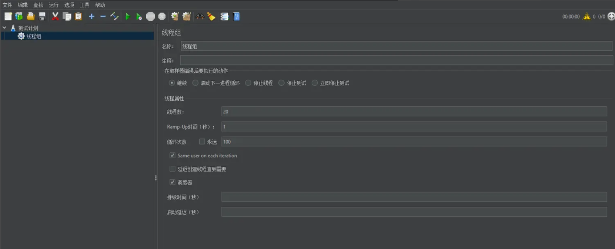Click the gear icon of 线程组 node
The height and width of the screenshot is (249, 615).
21,36
